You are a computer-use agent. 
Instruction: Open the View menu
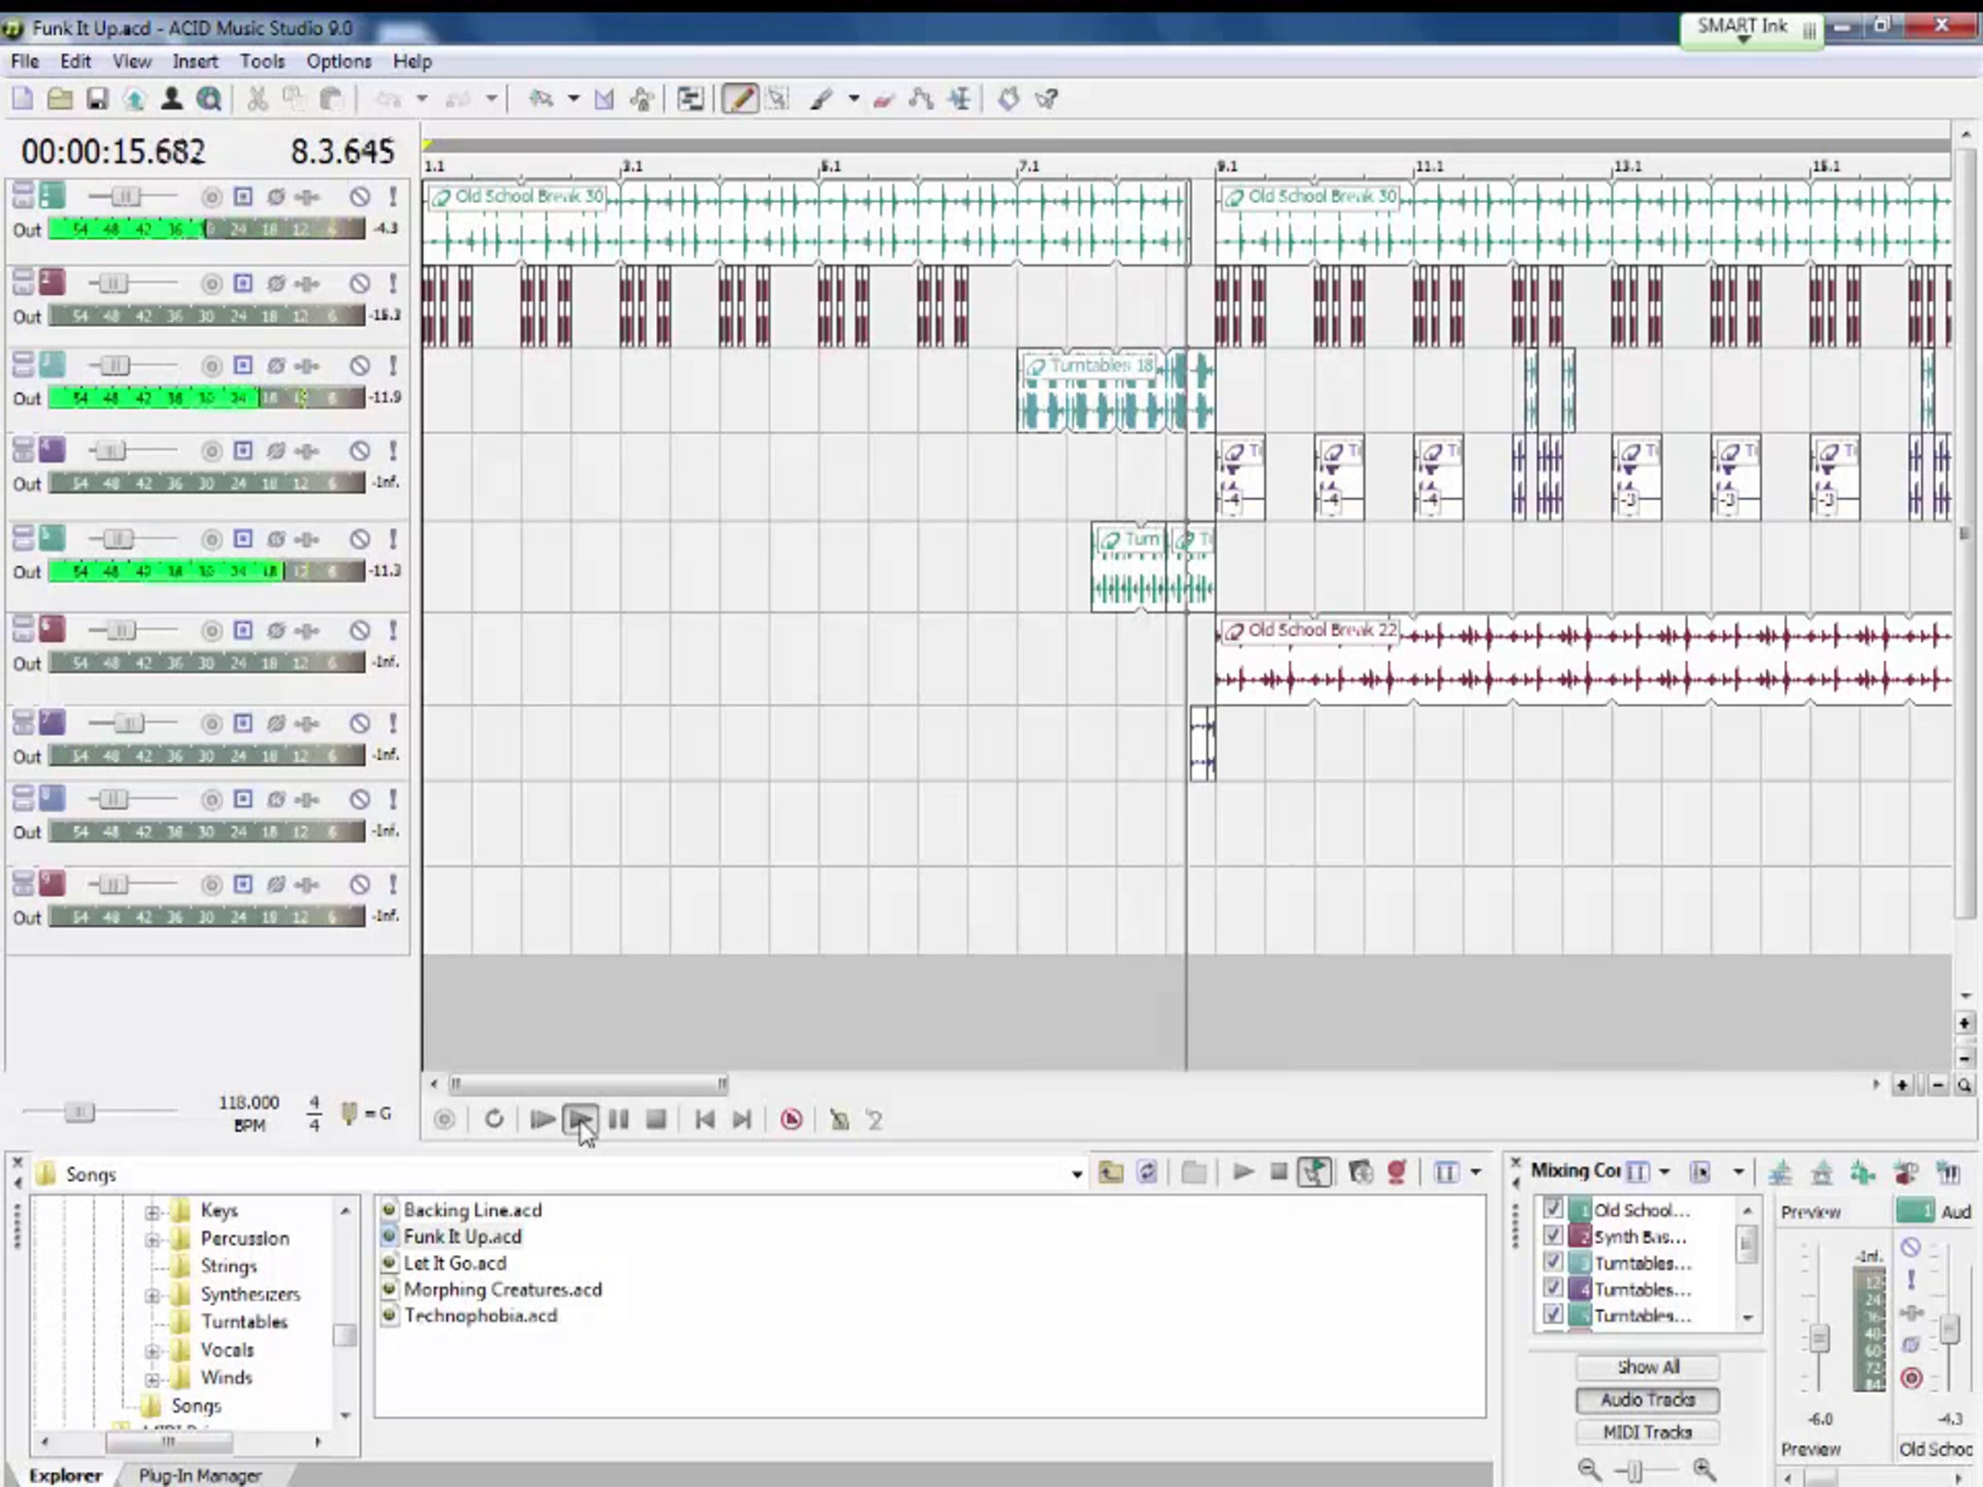(131, 61)
